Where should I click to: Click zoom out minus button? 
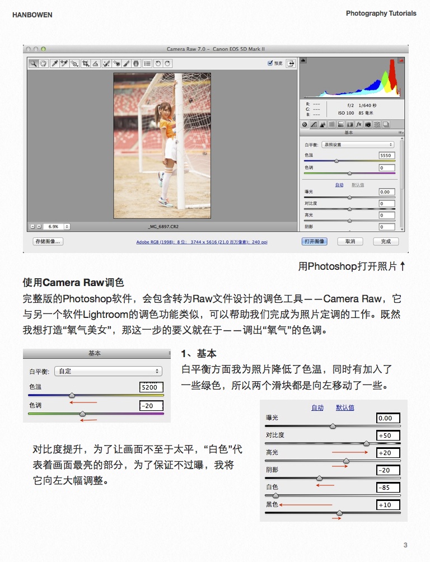coord(32,227)
